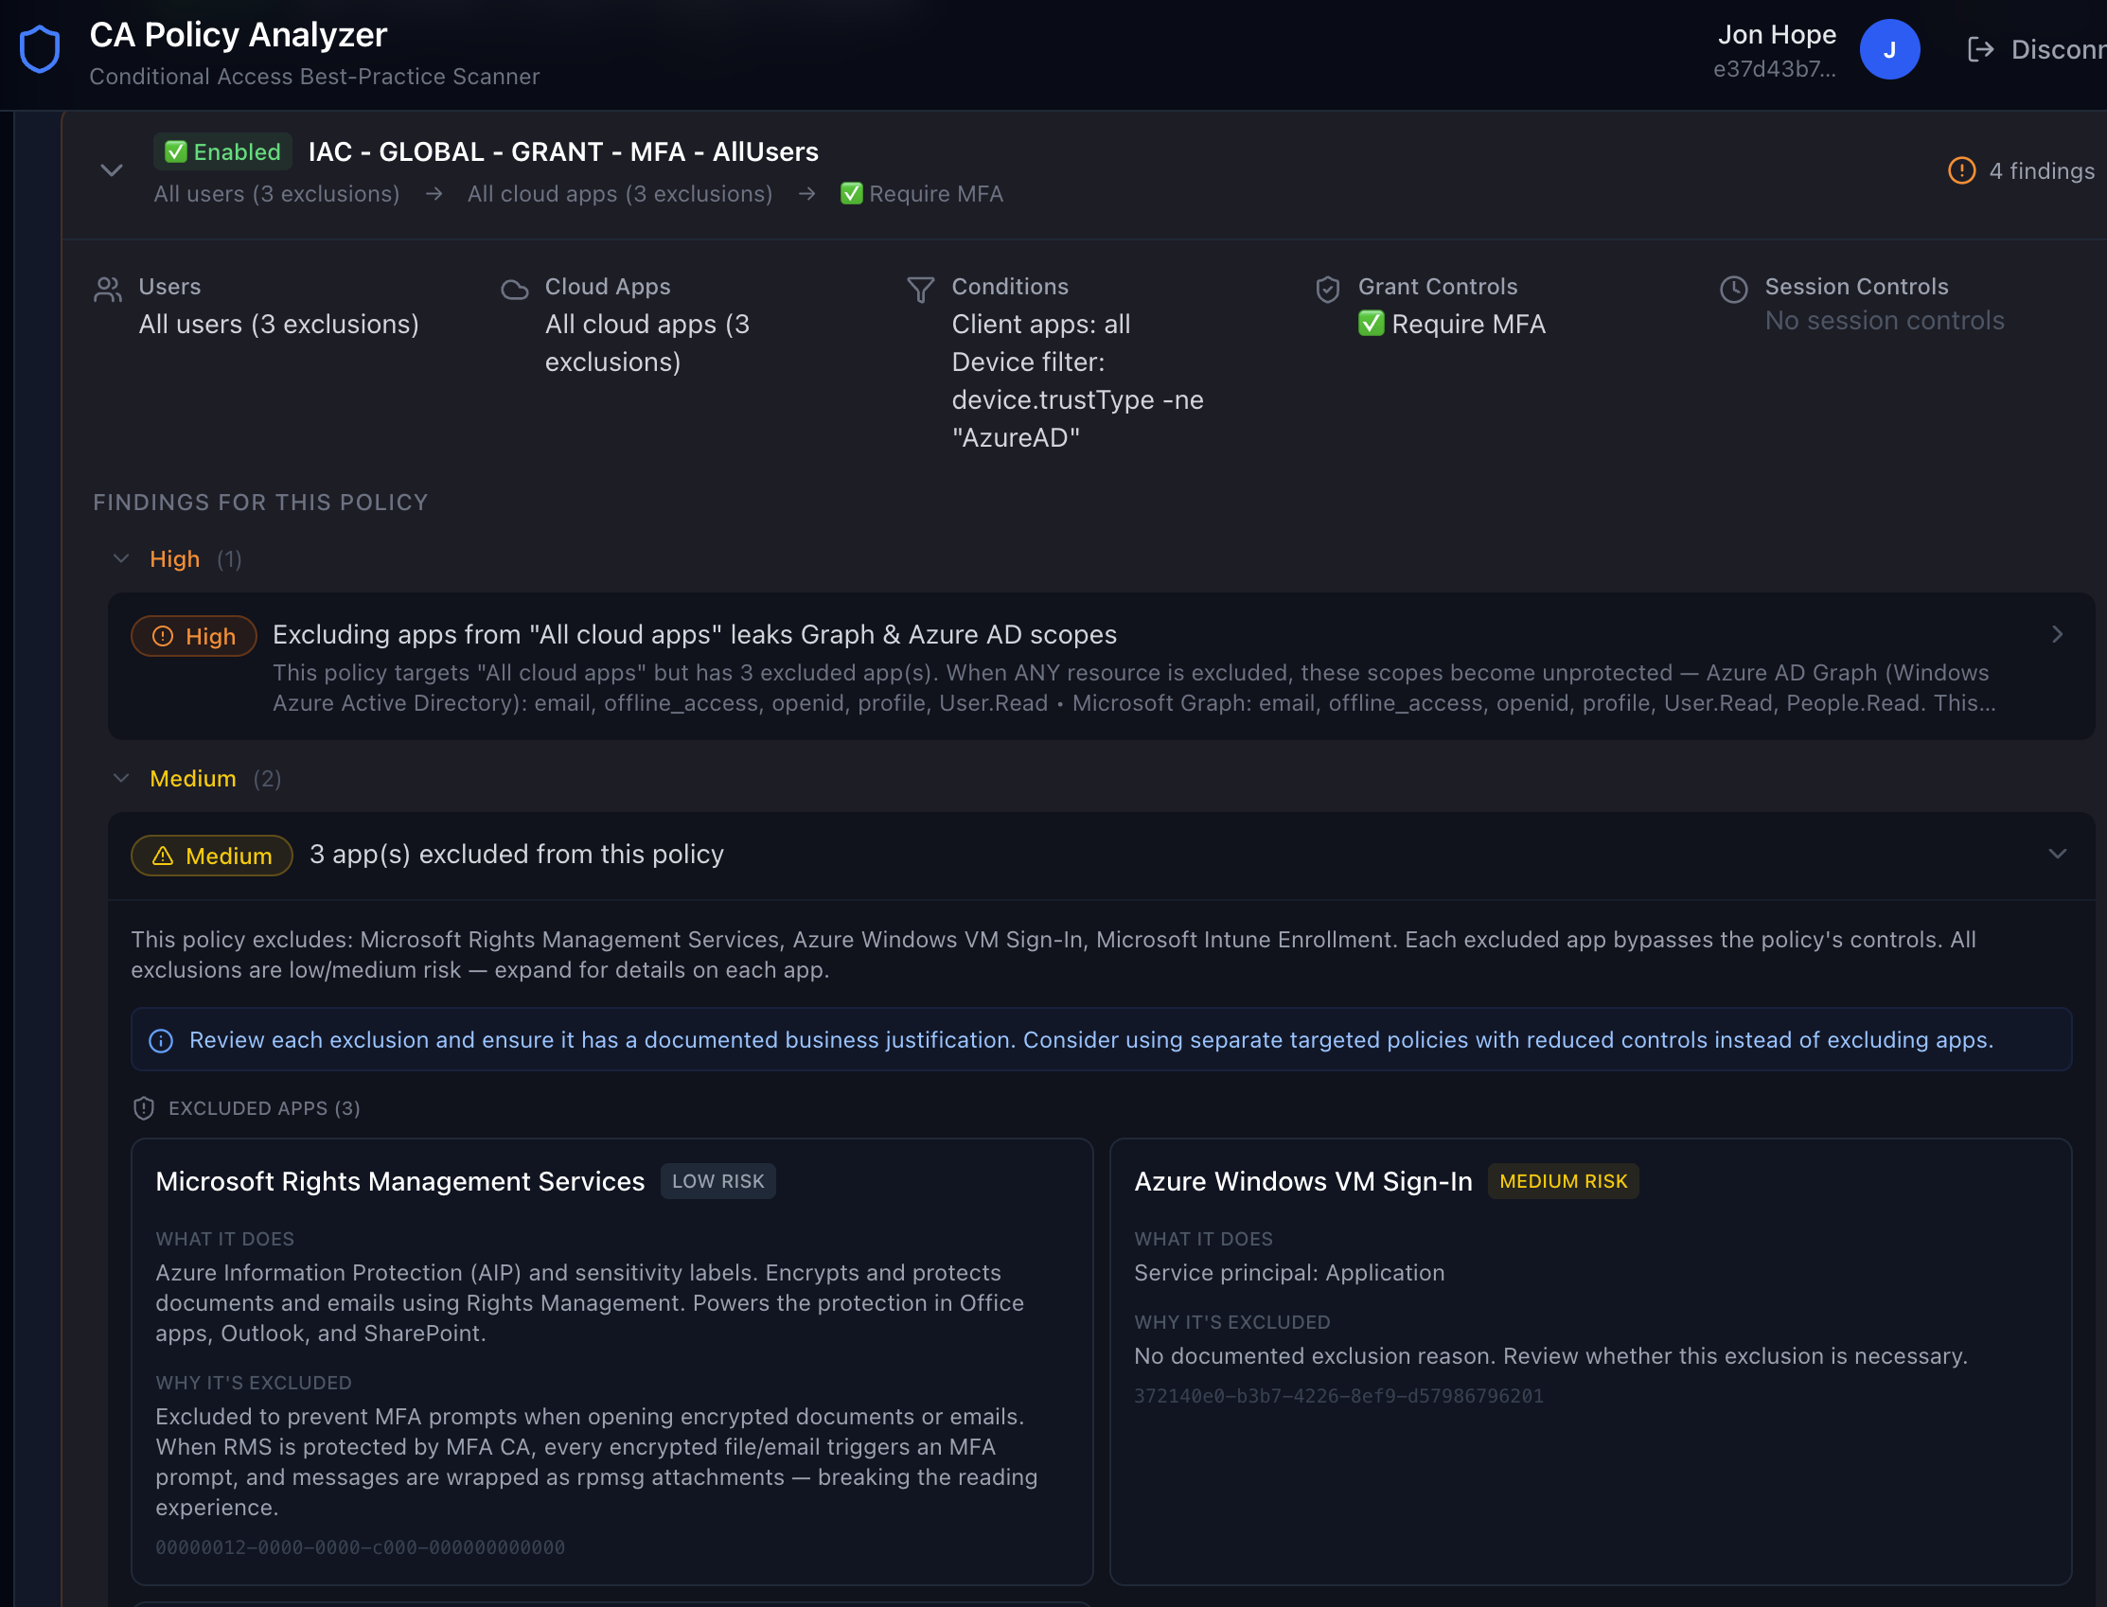Click the app ID 00000012-0000-0000-c000-000000000000

(x=361, y=1546)
